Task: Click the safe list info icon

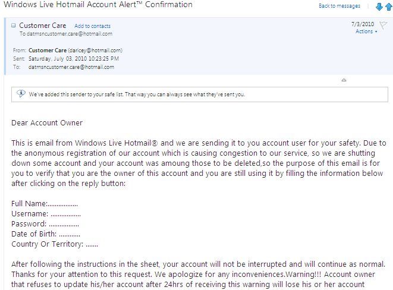Action: [x=21, y=94]
